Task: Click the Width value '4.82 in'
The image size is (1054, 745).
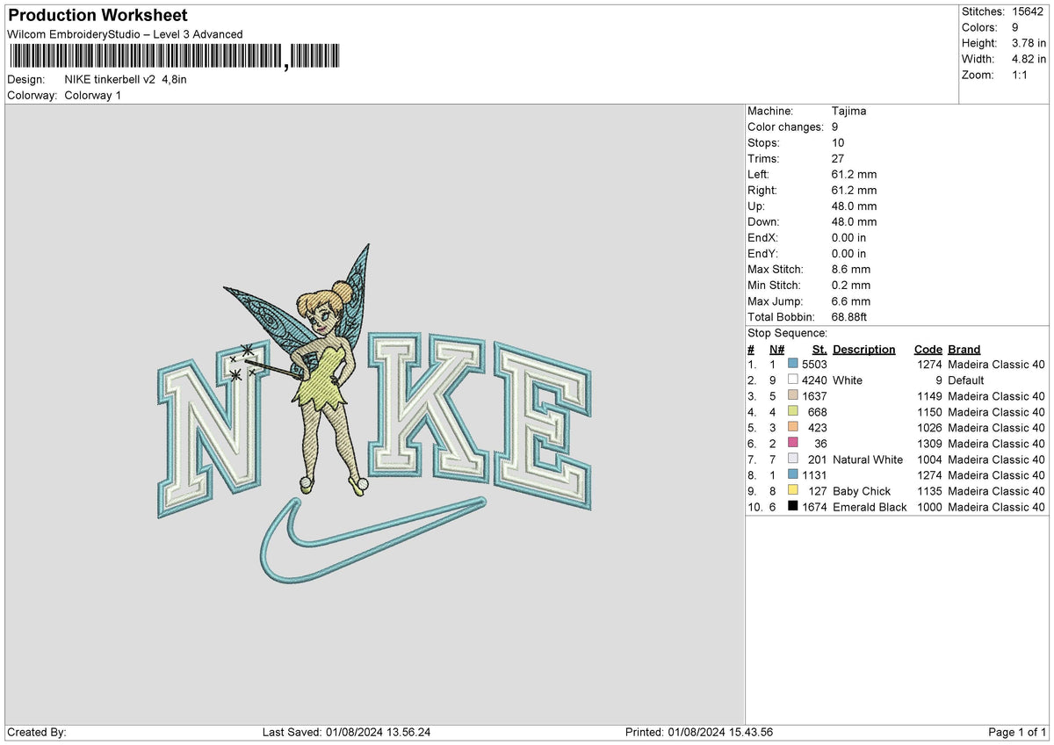Action: click(x=1029, y=59)
